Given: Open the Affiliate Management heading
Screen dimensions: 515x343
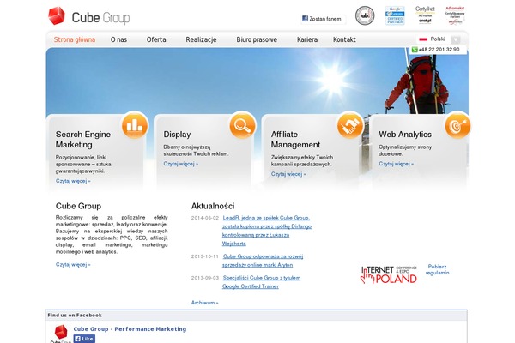Looking at the screenshot, I should tap(295, 140).
